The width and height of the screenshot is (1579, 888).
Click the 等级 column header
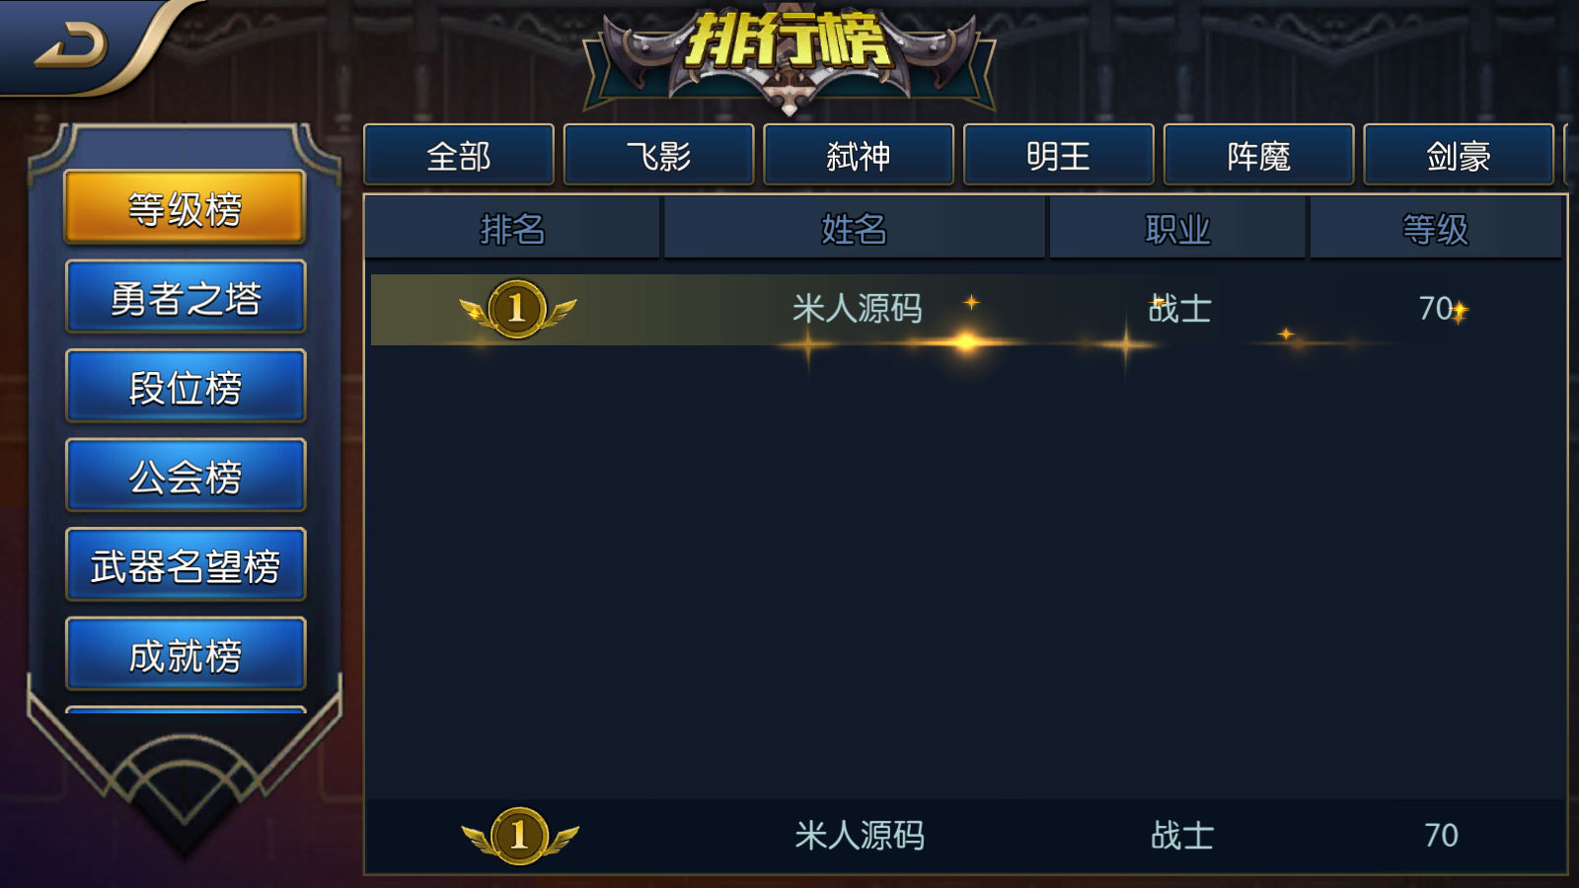tap(1436, 229)
